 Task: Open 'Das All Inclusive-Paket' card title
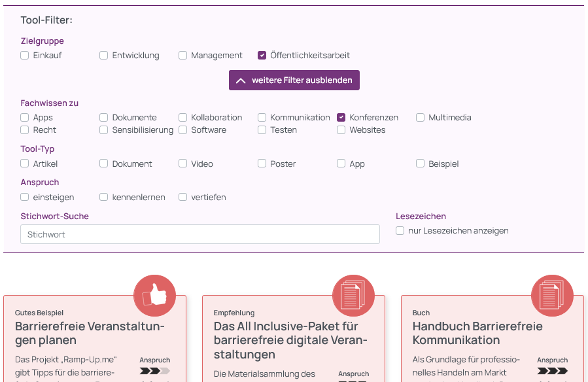tap(290, 340)
